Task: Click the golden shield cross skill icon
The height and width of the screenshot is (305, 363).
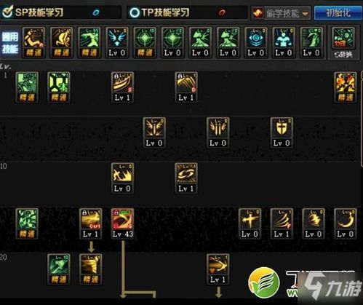Action: pos(282,132)
